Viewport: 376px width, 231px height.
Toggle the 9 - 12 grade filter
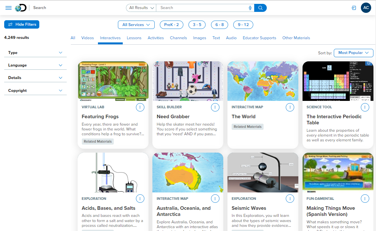(x=243, y=25)
